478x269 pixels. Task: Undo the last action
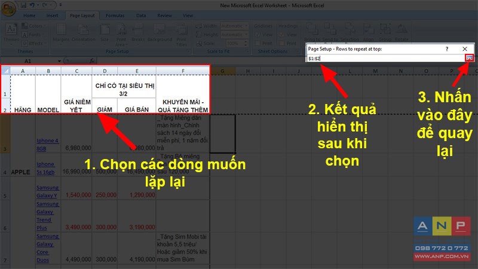click(32, 5)
